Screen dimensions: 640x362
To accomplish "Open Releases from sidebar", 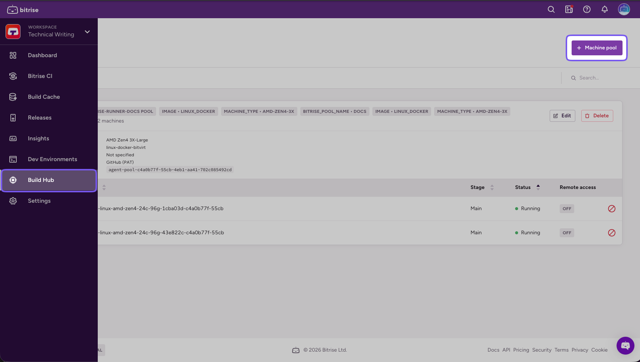I will point(49,118).
